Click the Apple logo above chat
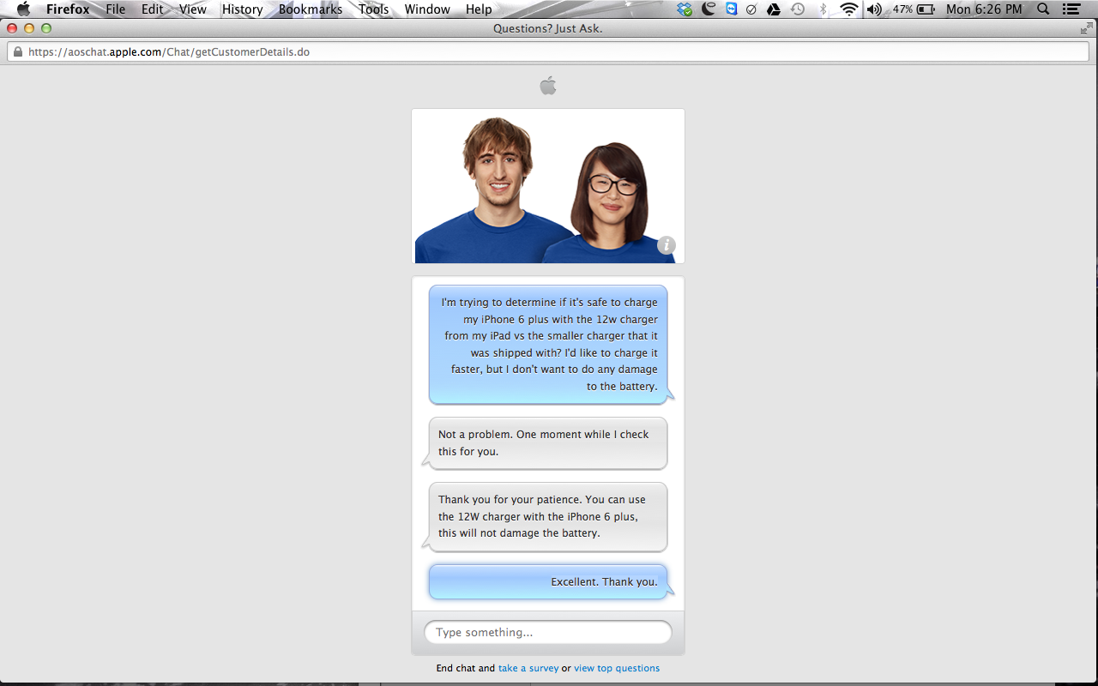The image size is (1098, 686). tap(548, 85)
